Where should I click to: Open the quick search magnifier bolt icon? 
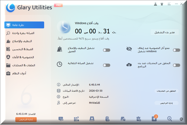coord(170,119)
